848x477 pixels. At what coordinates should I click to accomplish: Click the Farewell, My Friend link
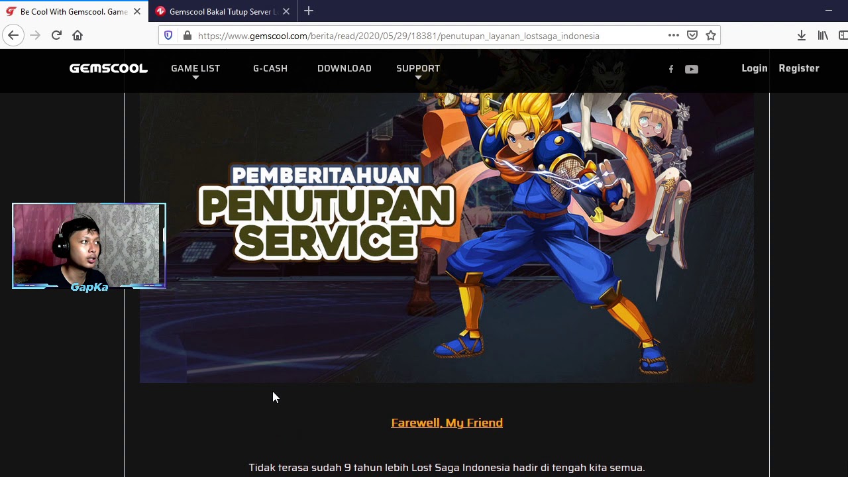click(x=447, y=423)
